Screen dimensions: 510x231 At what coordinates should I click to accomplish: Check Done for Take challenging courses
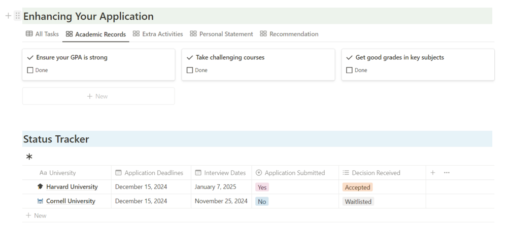coord(190,70)
